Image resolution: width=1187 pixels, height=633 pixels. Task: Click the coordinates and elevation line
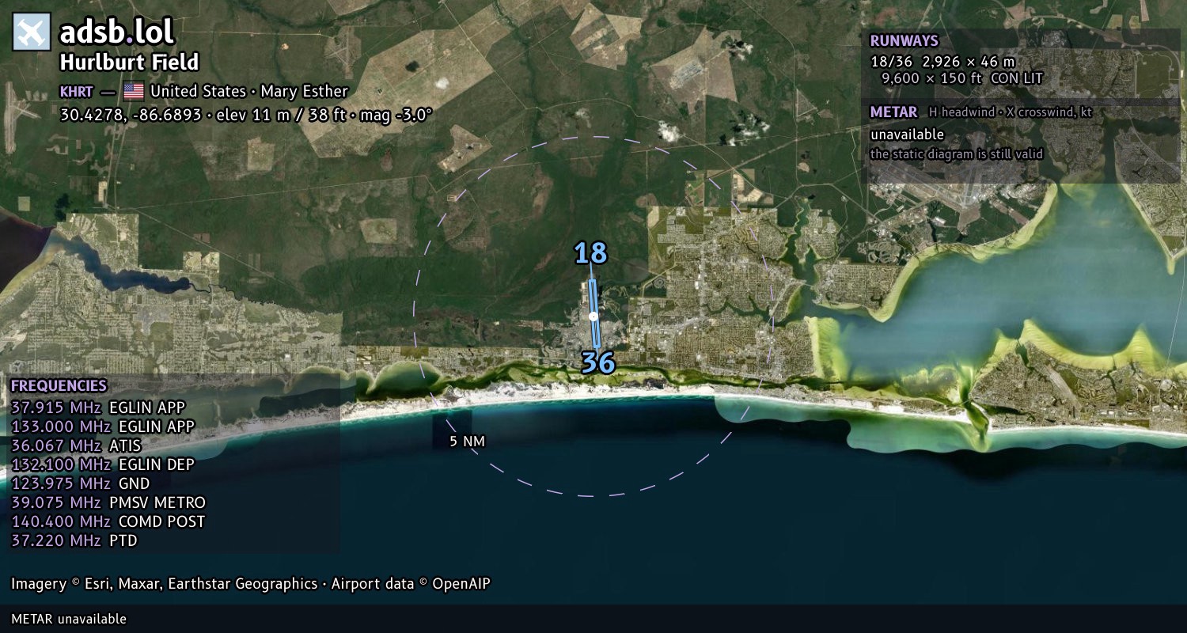coord(246,115)
